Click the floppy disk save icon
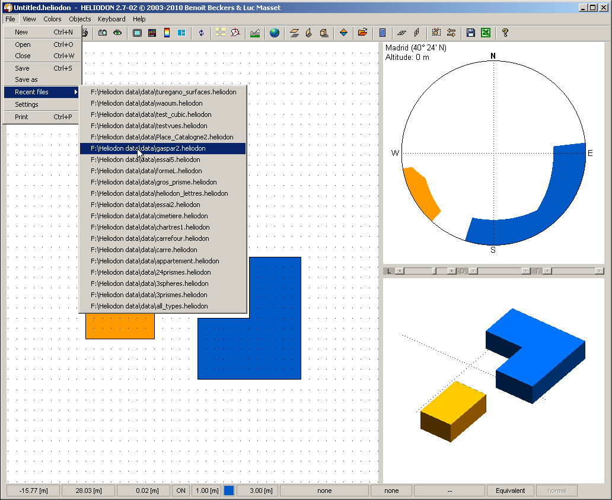Image resolution: width=612 pixels, height=500 pixels. tap(471, 33)
